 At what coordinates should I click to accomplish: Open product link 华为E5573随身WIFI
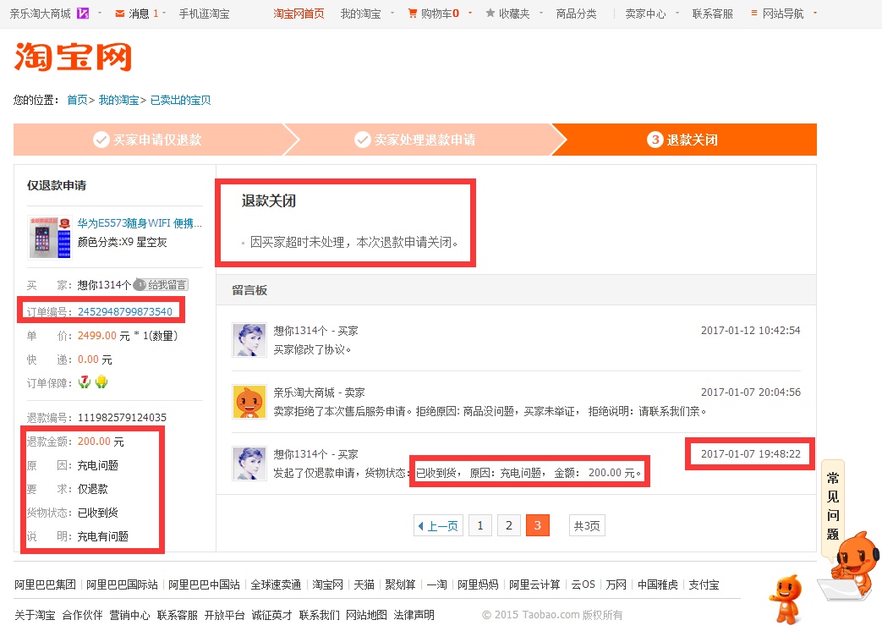point(140,222)
